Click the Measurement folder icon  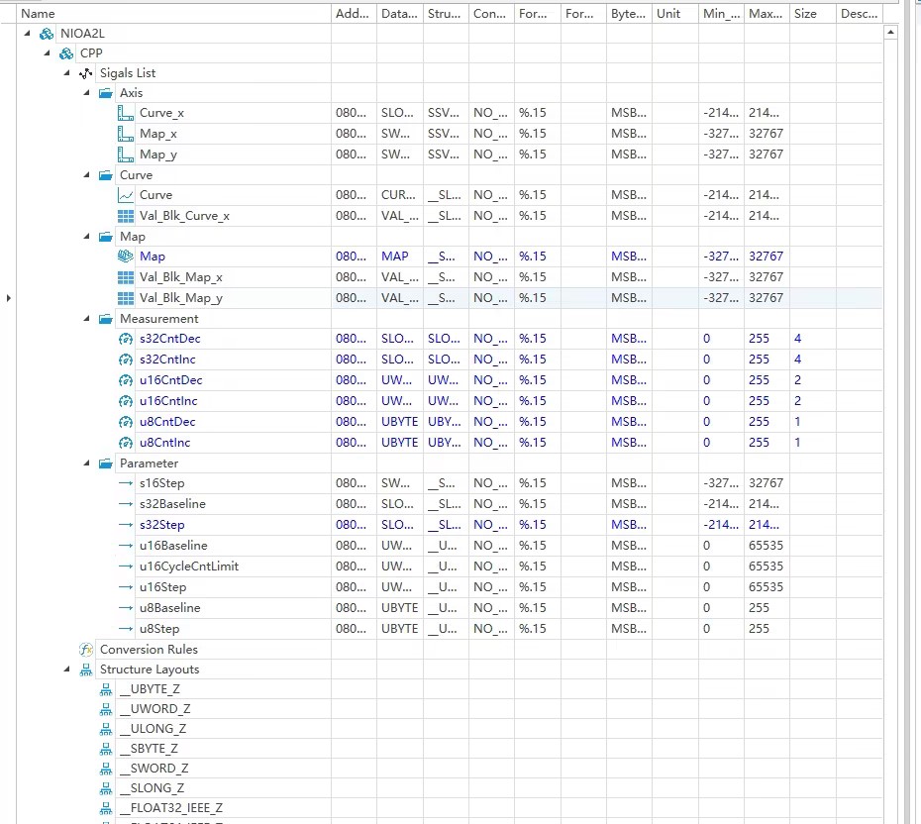[106, 319]
